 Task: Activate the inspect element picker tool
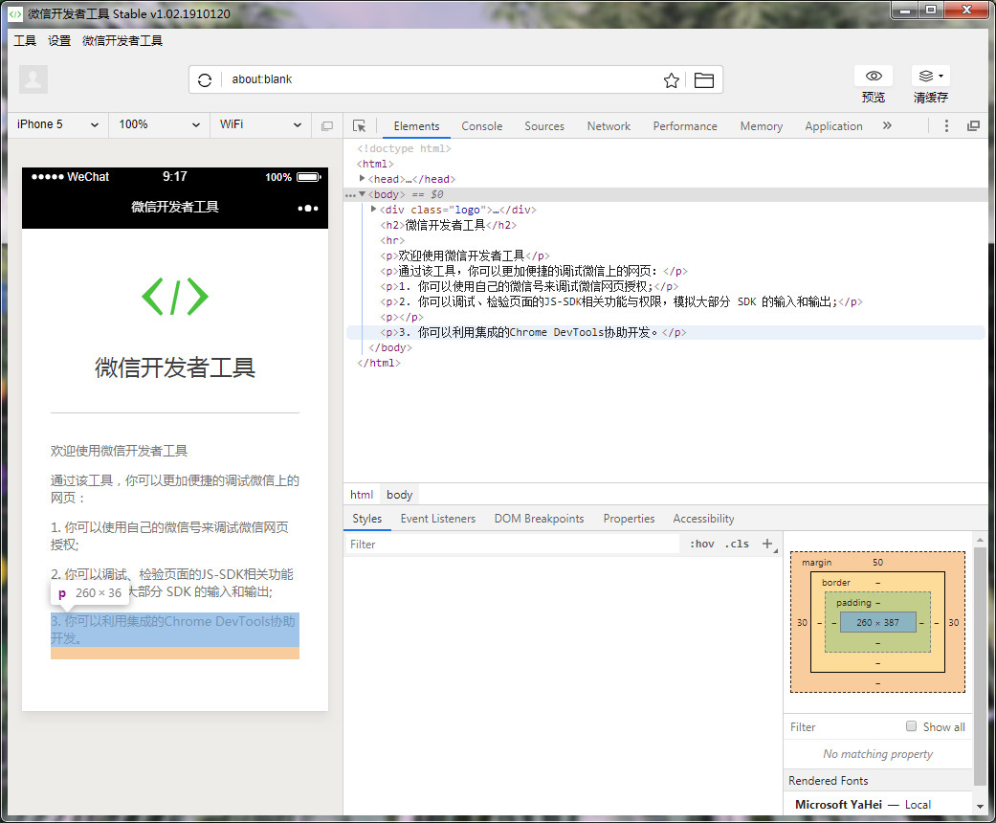(x=360, y=126)
